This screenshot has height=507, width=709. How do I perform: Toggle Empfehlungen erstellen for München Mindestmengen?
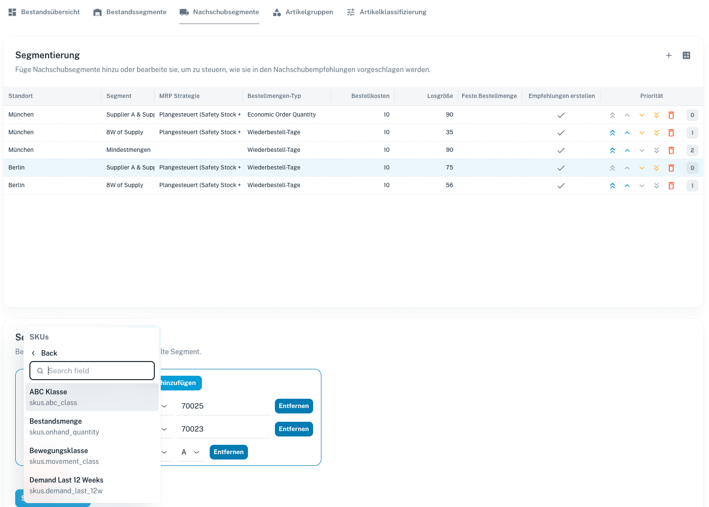(x=561, y=150)
